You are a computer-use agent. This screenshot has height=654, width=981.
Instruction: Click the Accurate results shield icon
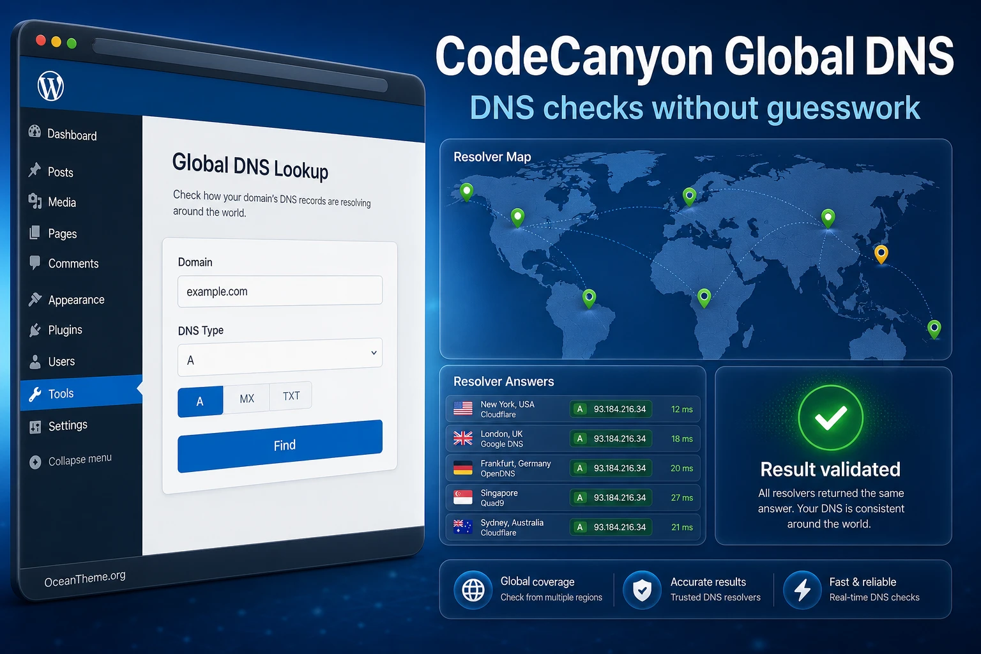pos(642,589)
